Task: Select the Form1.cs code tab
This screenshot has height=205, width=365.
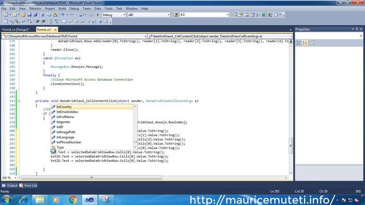Action: click(44, 30)
